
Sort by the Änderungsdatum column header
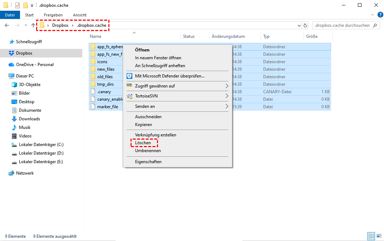[x=228, y=36]
